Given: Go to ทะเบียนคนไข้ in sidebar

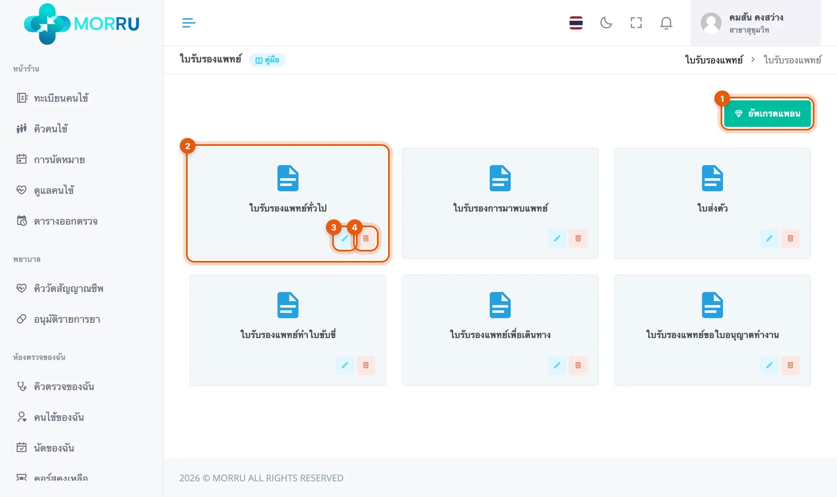Looking at the screenshot, I should coord(52,98).
